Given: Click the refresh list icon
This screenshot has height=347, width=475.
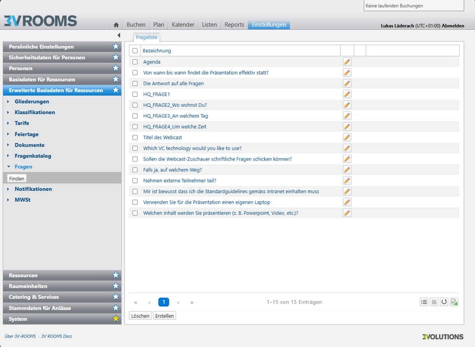Looking at the screenshot, I should pos(444,302).
